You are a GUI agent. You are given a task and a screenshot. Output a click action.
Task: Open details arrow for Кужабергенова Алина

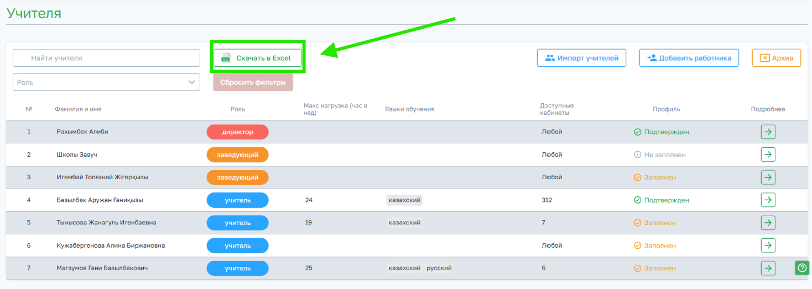point(768,245)
